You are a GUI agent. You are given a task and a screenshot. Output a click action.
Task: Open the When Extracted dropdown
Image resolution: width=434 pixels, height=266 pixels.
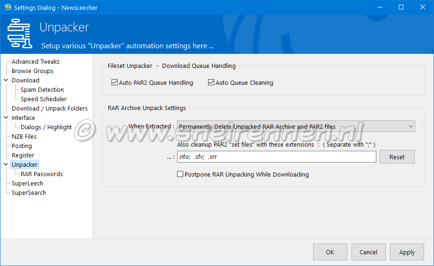[x=296, y=126]
